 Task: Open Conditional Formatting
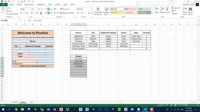tap(98, 11)
